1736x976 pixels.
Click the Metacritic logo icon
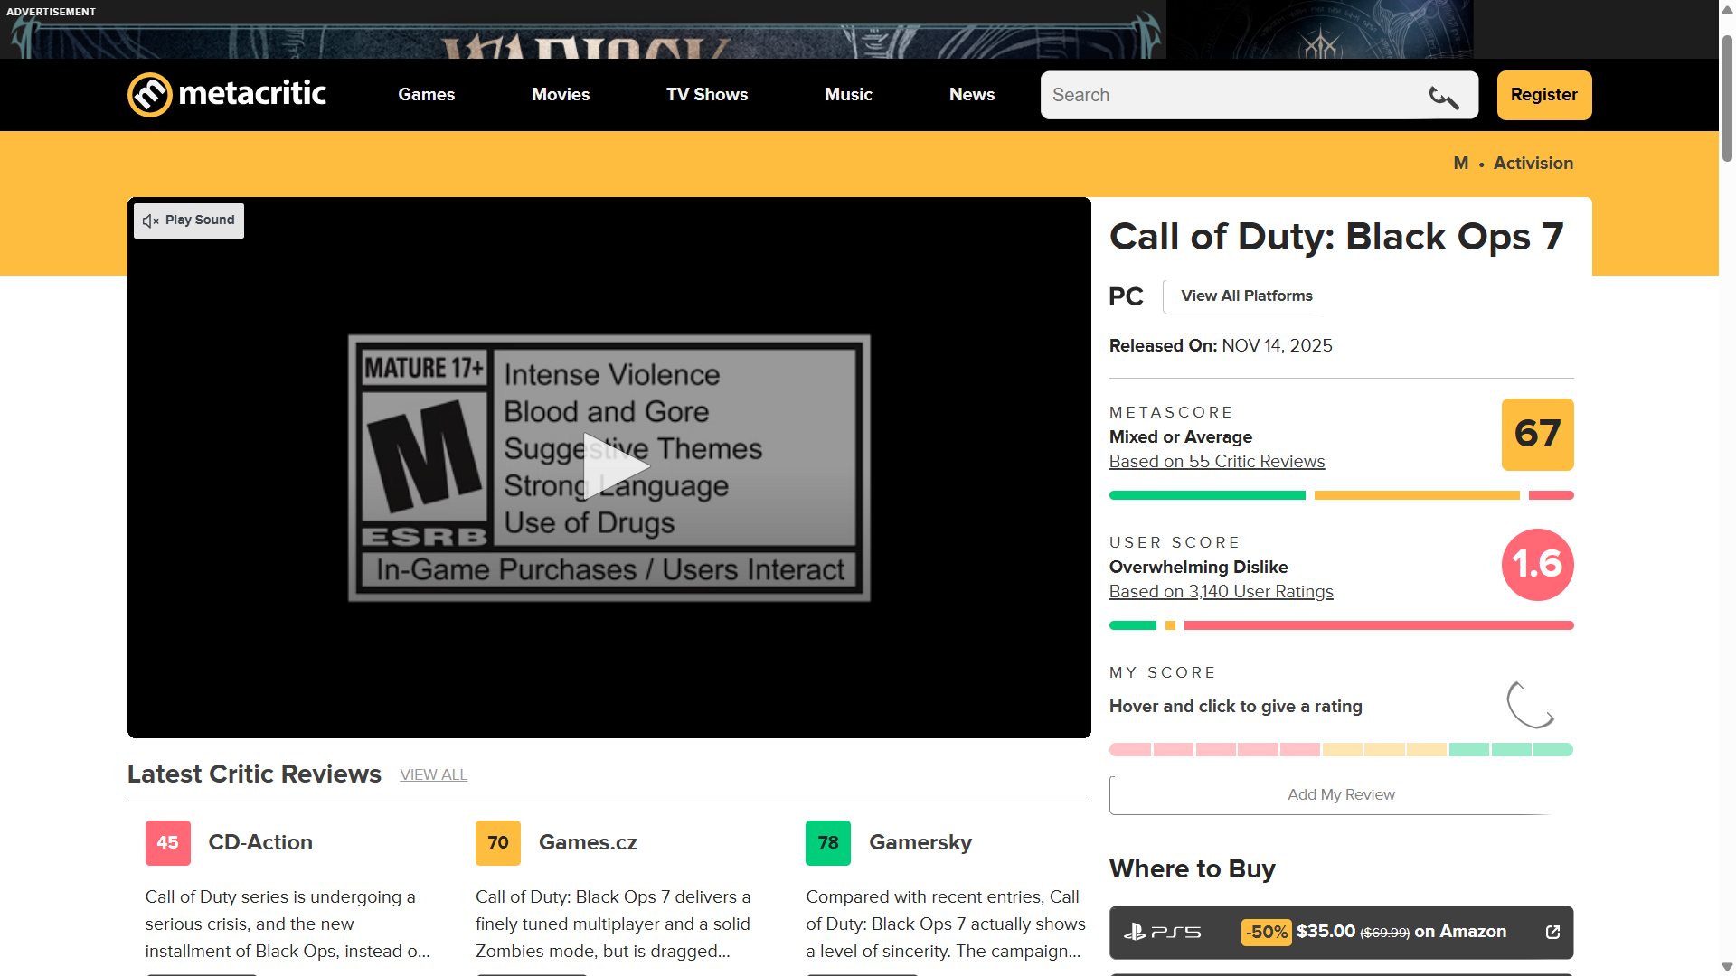point(149,95)
